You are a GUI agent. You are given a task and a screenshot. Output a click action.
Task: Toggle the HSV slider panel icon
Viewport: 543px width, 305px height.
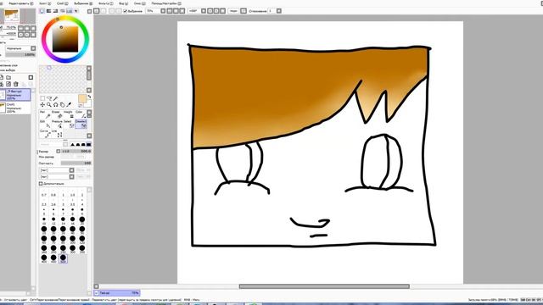[x=55, y=11]
